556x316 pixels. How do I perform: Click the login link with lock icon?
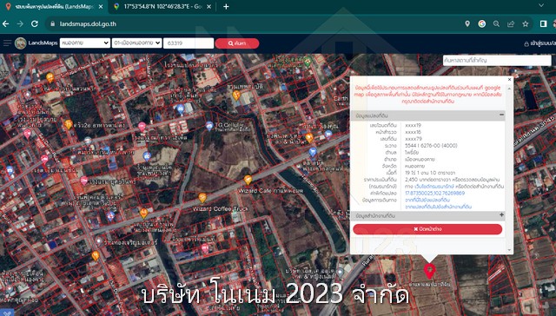click(539, 43)
